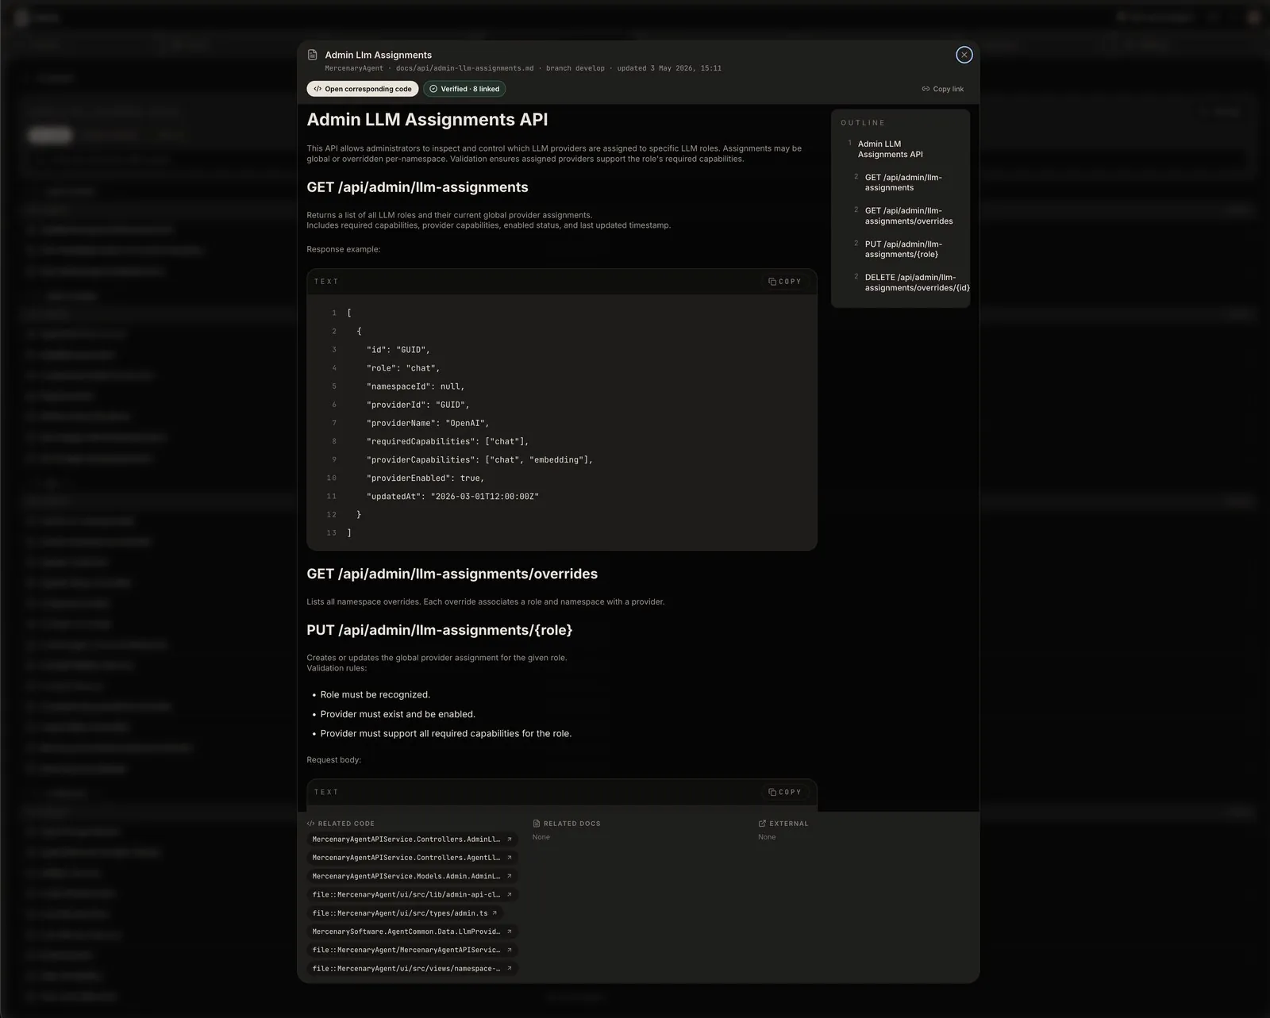Click the Admin LLM Assignments API main heading
Screen dimensions: 1270x1018
tap(427, 120)
